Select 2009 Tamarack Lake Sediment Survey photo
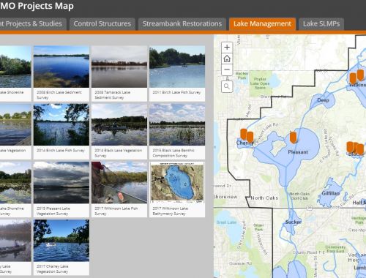Screen dimensions: 366x278 [x=119, y=67]
